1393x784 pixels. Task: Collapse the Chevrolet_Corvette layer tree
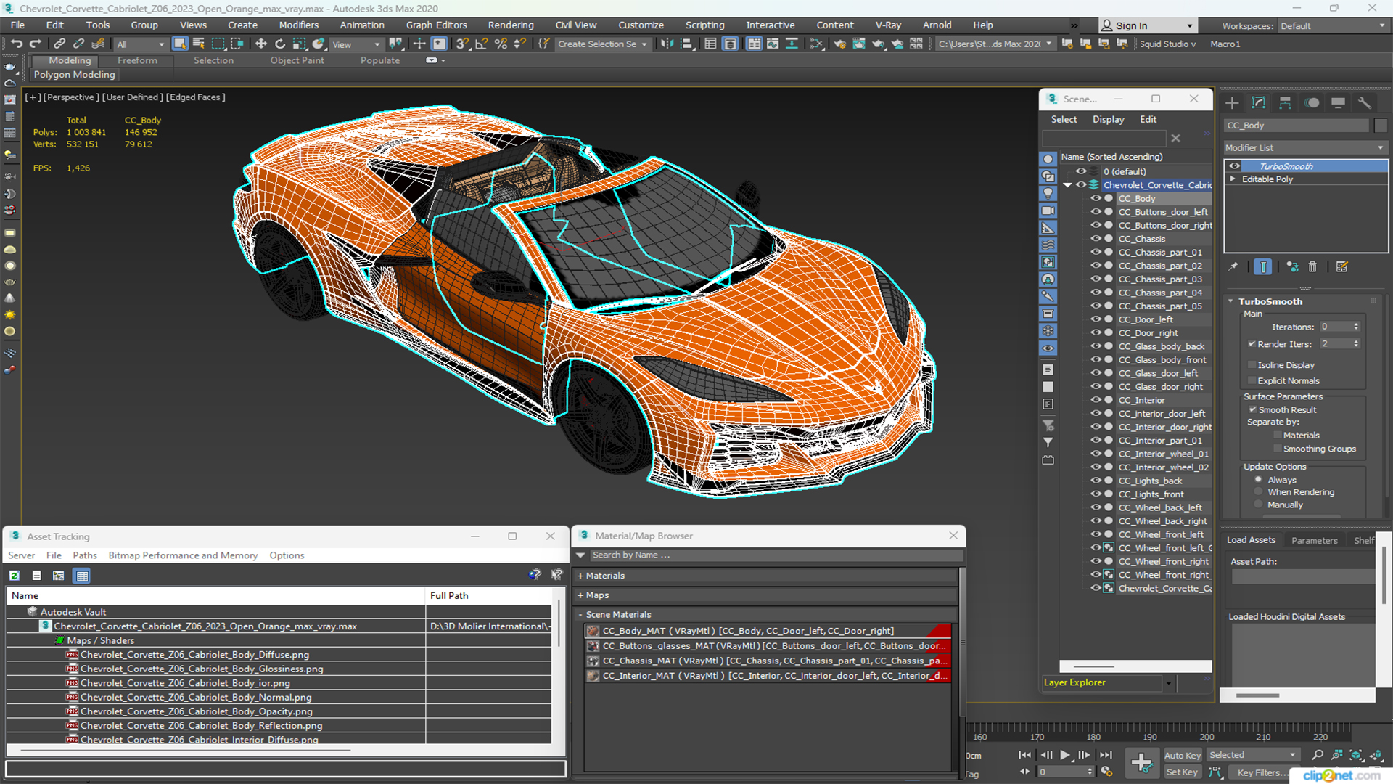[x=1067, y=185]
